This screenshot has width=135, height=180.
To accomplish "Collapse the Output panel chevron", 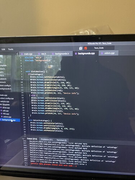I will 23,139.
